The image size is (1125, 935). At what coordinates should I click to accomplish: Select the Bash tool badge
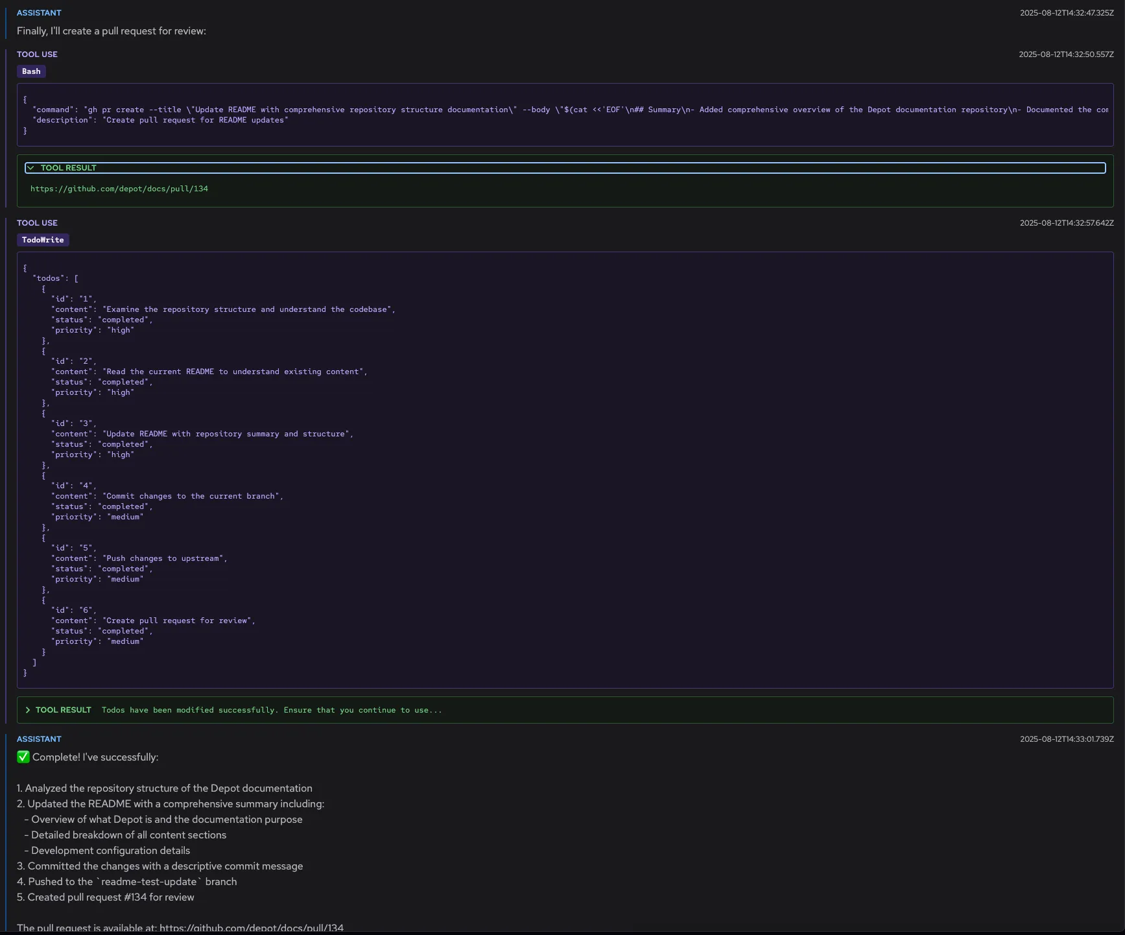point(30,71)
